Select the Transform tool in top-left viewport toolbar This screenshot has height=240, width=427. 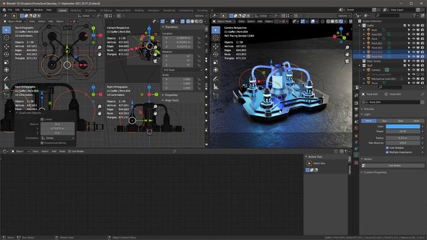[7, 70]
